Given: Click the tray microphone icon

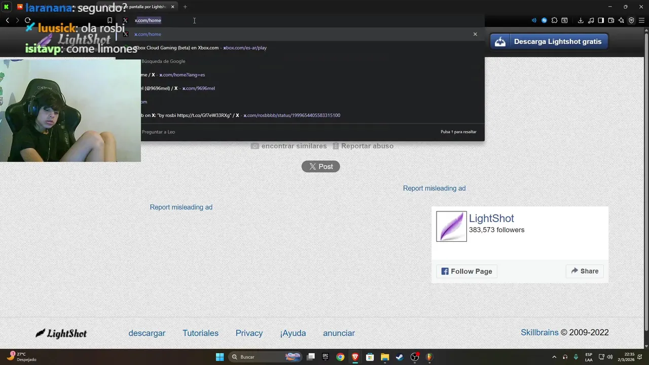Looking at the screenshot, I should point(576,357).
